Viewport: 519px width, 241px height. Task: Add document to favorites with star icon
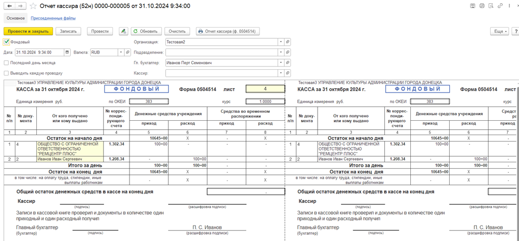33,6
